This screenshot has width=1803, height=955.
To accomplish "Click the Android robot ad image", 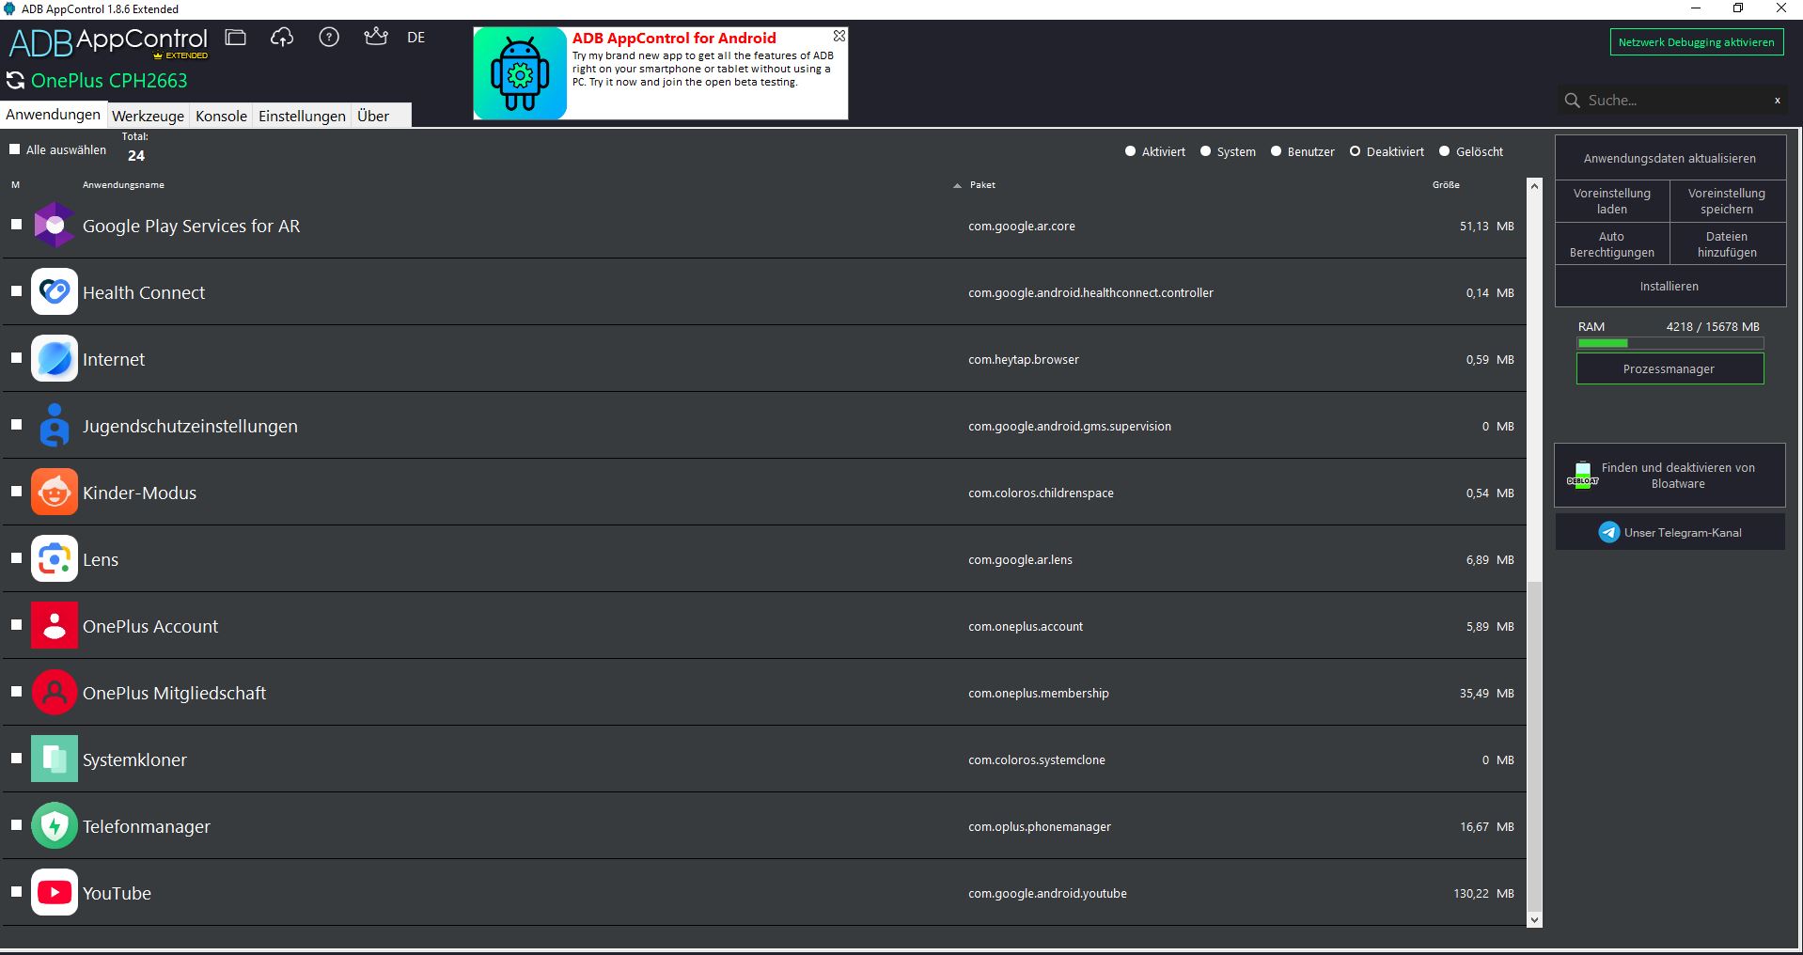I will 520,73.
